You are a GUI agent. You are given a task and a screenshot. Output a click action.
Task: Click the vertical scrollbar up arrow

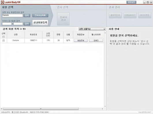[x=105, y=33]
